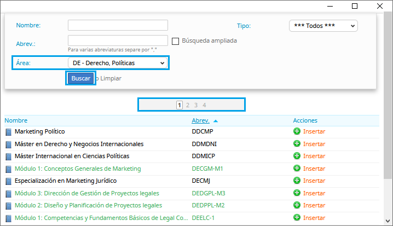Click Insertar for Módulo 1: Conceptos Generales de Marketing
The width and height of the screenshot is (393, 226).
(x=314, y=169)
